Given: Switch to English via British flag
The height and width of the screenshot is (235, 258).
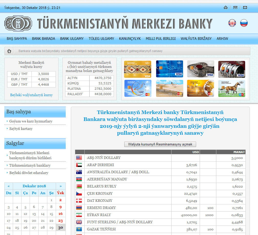Looking at the screenshot, I should 232,23.
